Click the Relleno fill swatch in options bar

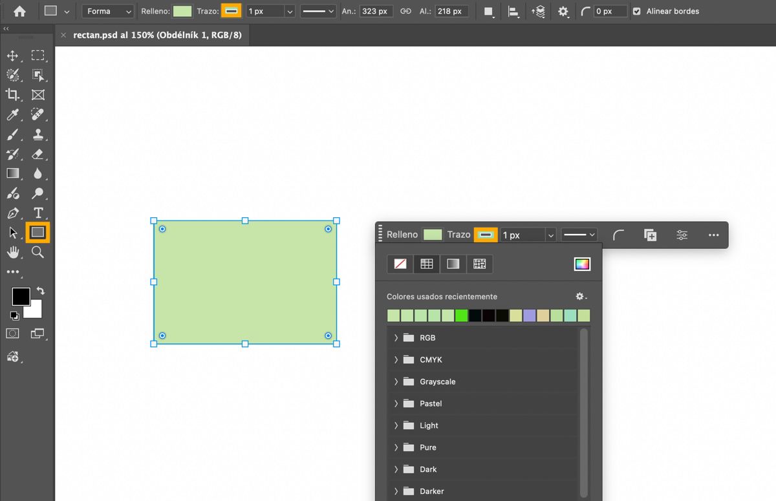tap(182, 11)
